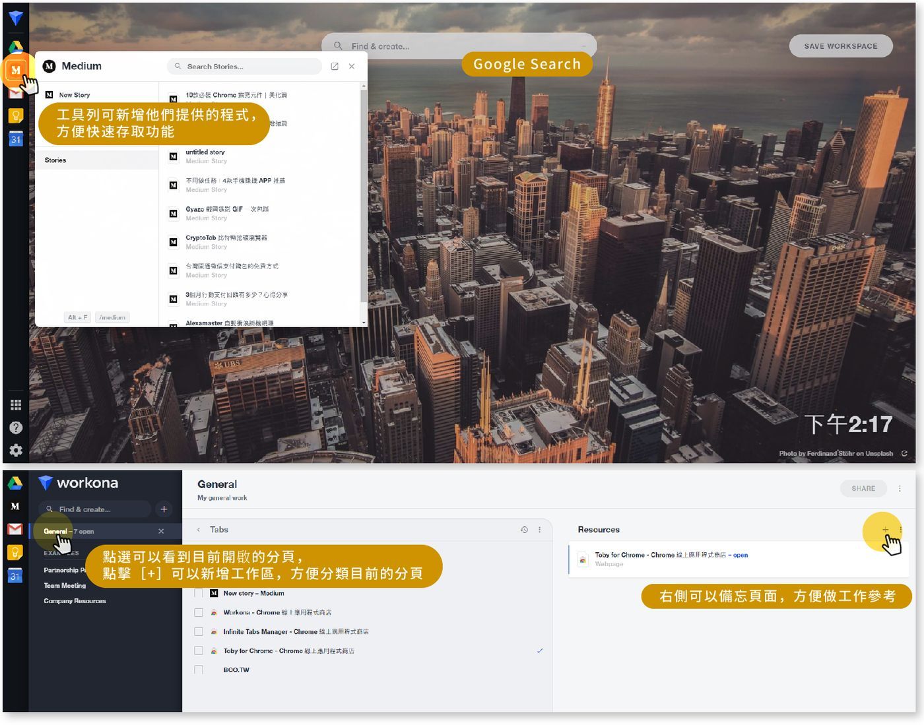The height and width of the screenshot is (725, 924).
Task: Open Medium in the workspace view sidebar
Action: pos(15,506)
